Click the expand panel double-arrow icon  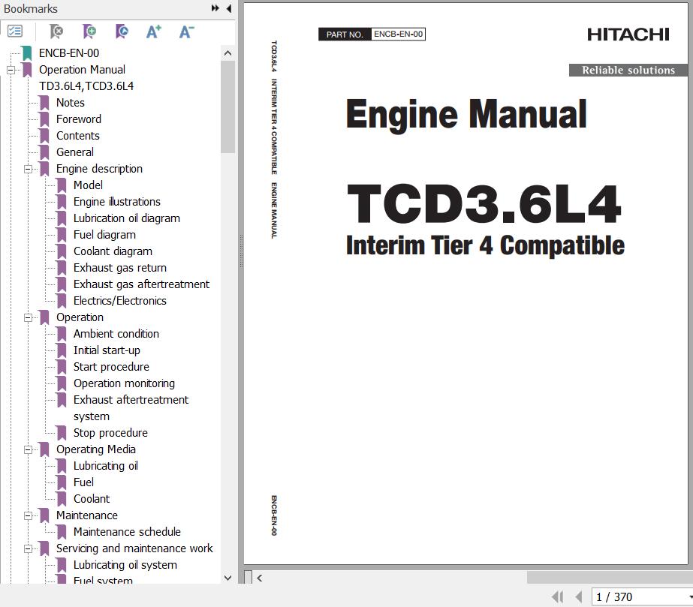click(215, 8)
